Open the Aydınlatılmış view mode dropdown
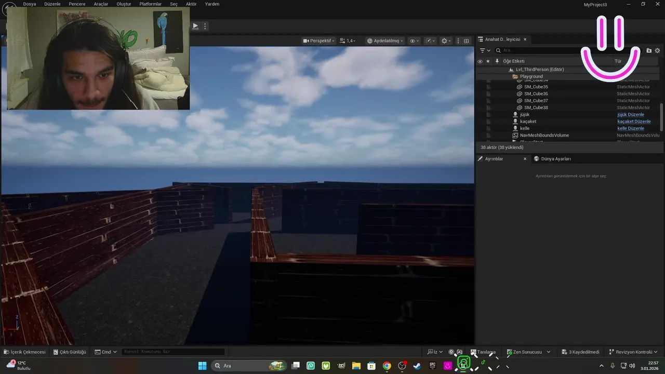Screen dimensions: 665x374 [385, 41]
